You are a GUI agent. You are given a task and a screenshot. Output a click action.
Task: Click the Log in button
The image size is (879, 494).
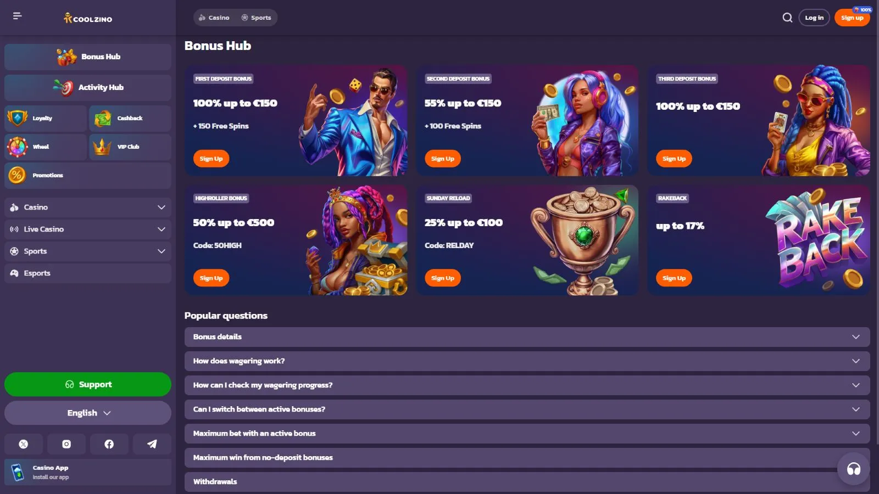[x=814, y=18]
